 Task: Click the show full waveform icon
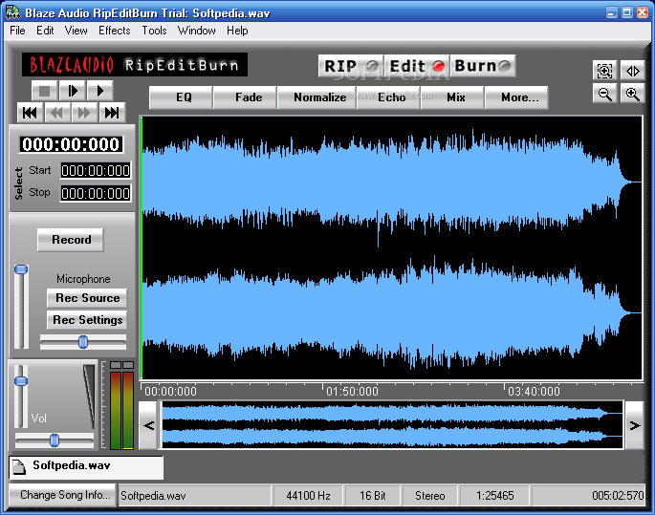click(632, 71)
